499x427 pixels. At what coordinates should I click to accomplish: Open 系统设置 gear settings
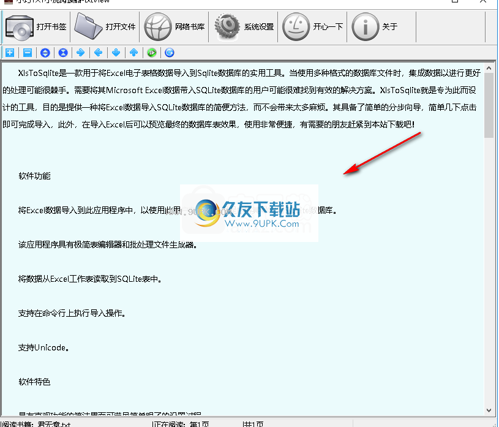(244, 27)
